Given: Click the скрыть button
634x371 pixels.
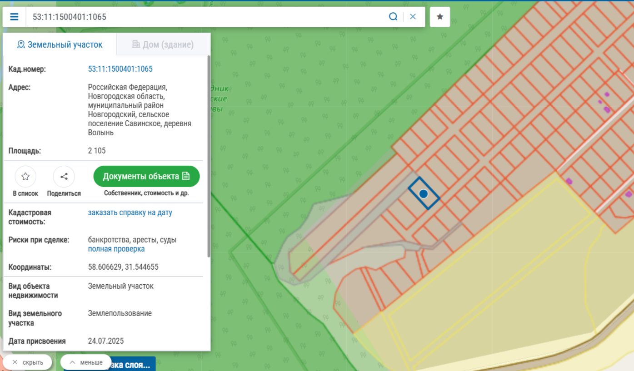Looking at the screenshot, I should click(x=28, y=362).
